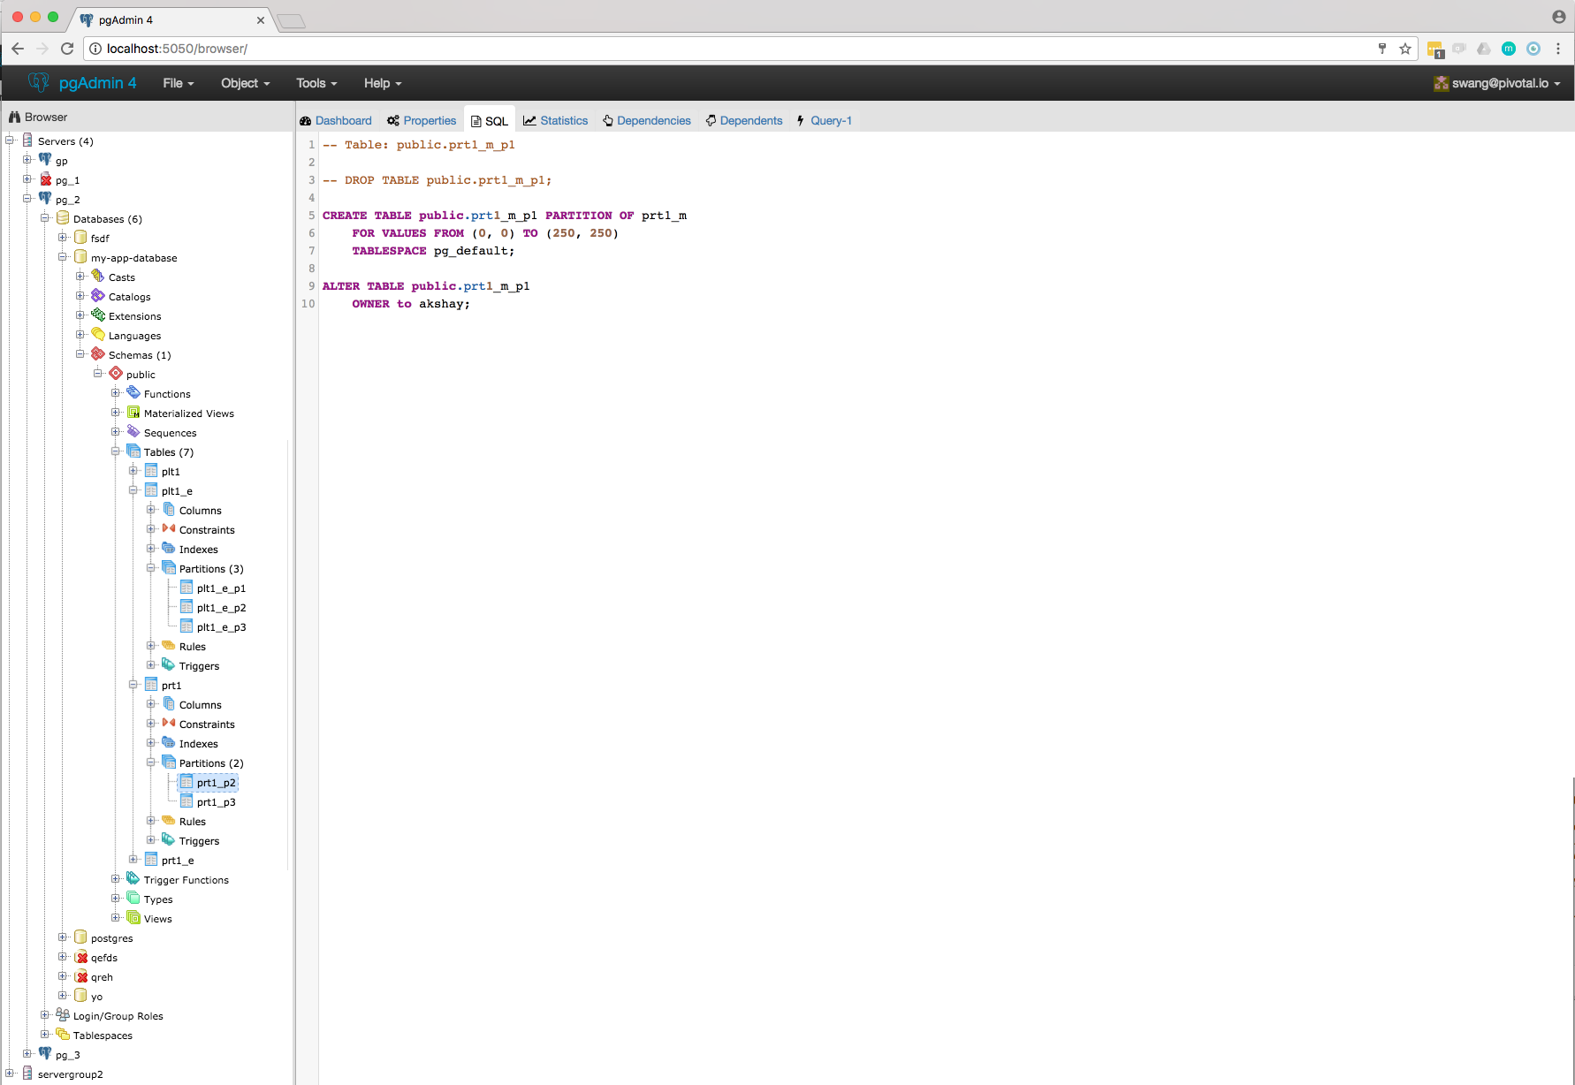Expand the gp server node

27,160
